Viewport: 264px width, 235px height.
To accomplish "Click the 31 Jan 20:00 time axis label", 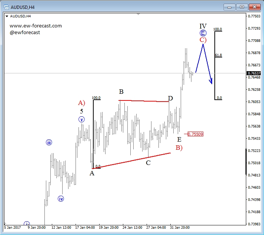I will (x=180, y=228).
